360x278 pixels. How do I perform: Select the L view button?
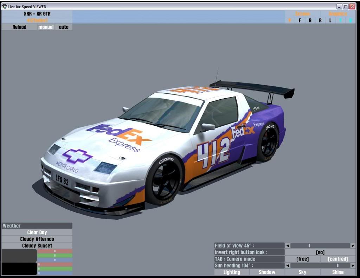(330, 20)
